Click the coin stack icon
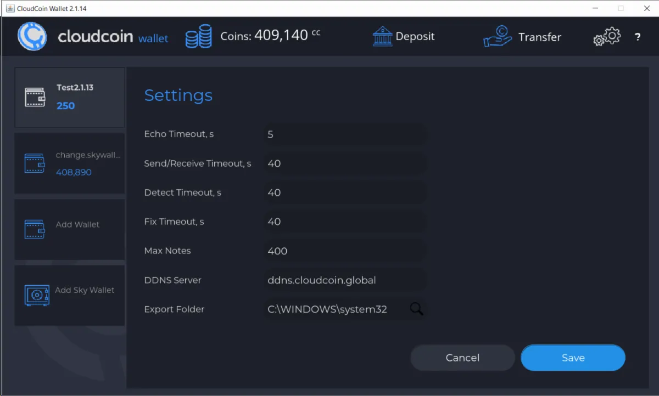 click(x=198, y=36)
